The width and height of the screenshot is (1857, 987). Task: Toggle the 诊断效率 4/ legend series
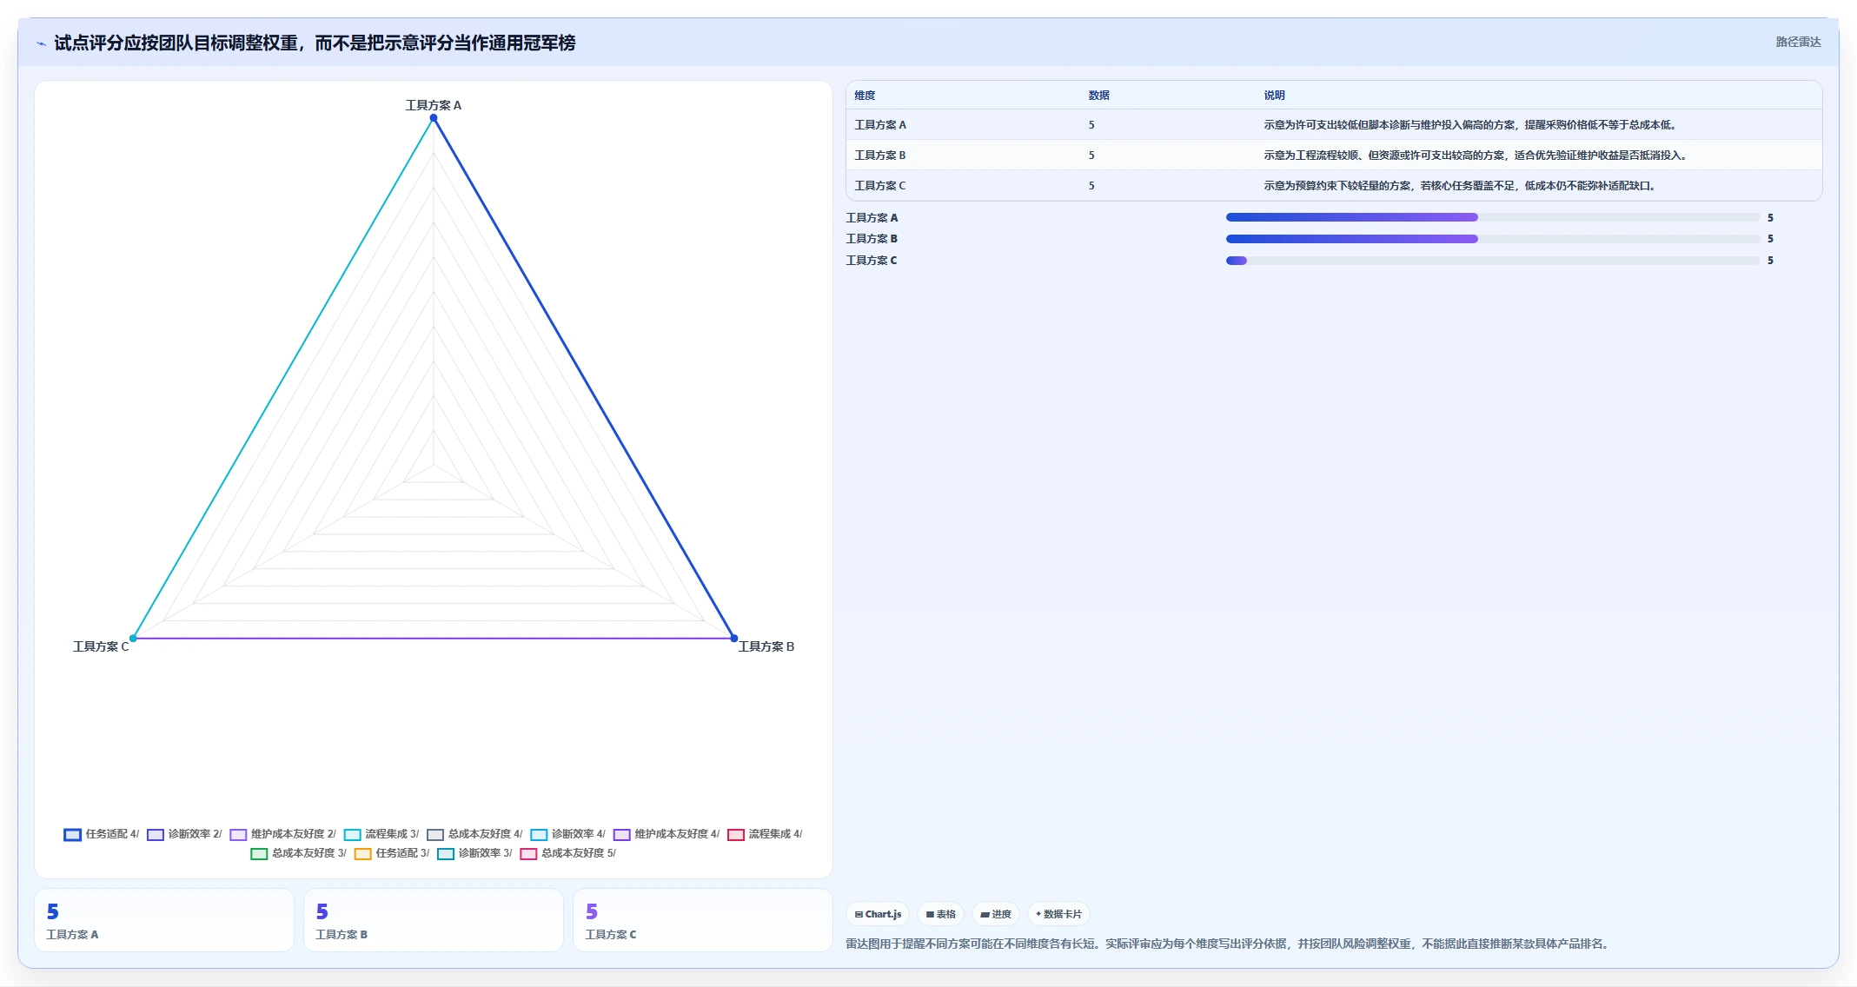[567, 834]
